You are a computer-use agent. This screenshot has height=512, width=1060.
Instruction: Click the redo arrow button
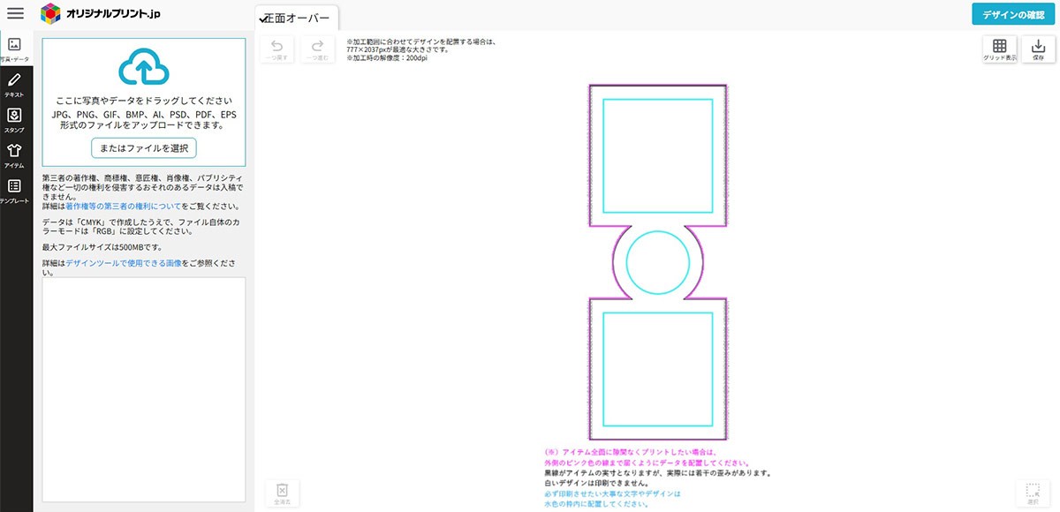(318, 49)
